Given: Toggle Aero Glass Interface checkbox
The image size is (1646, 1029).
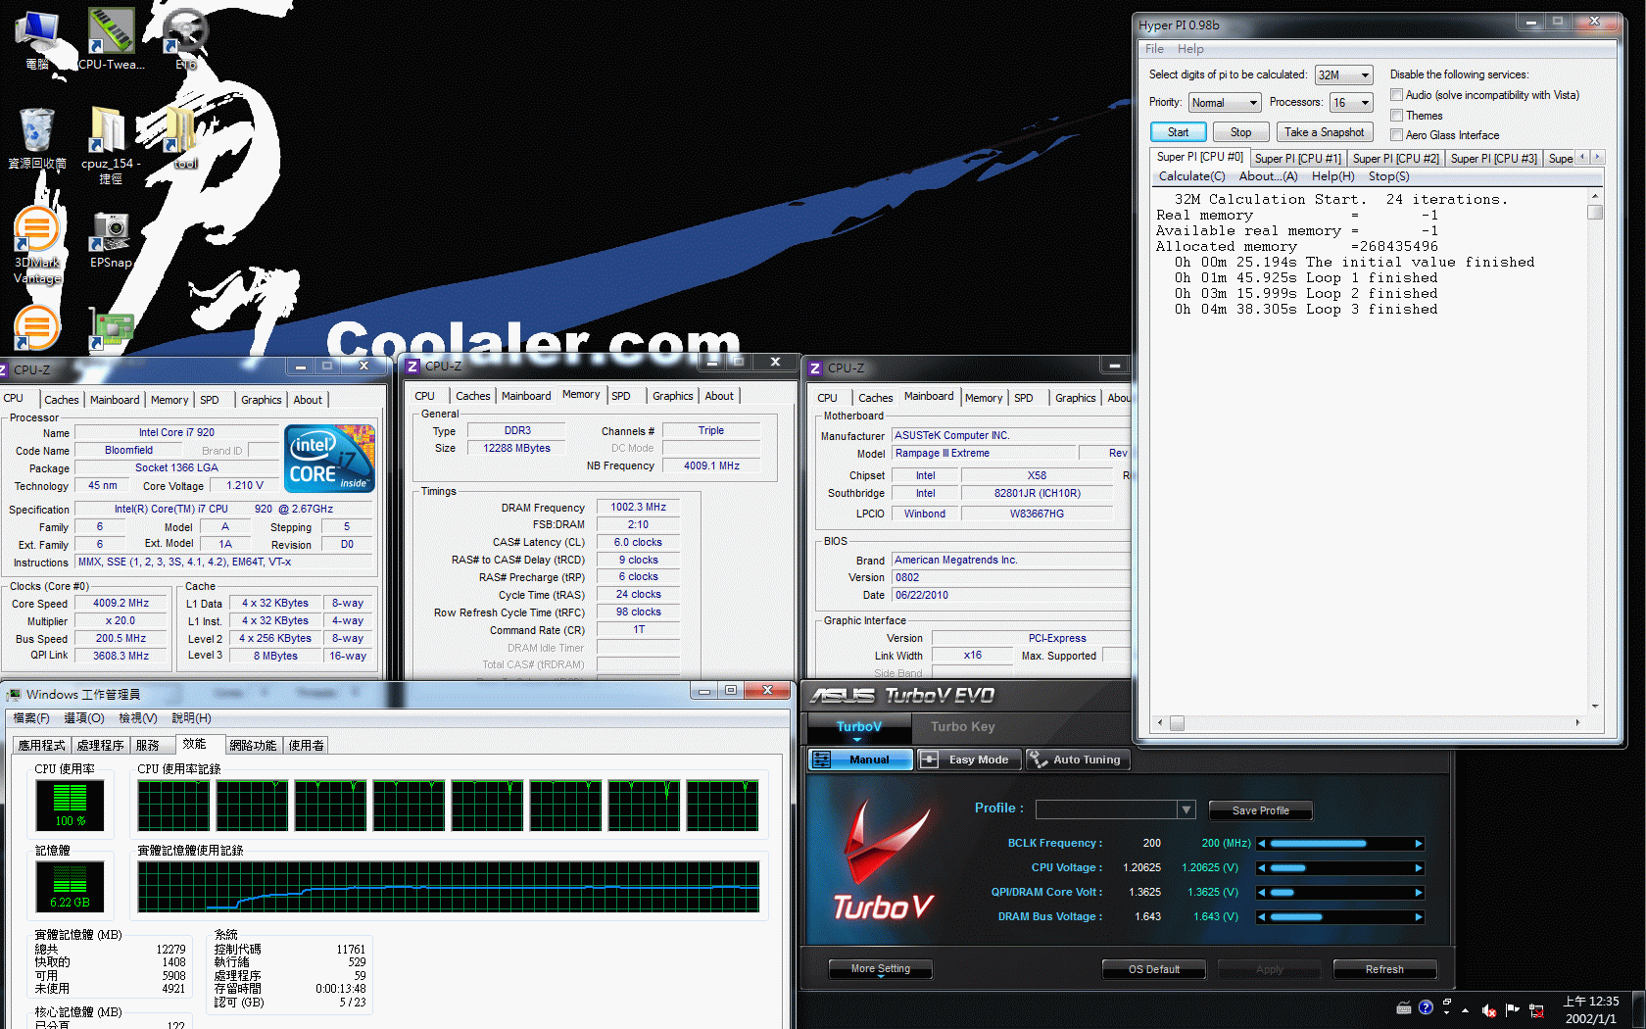Looking at the screenshot, I should coord(1397,135).
